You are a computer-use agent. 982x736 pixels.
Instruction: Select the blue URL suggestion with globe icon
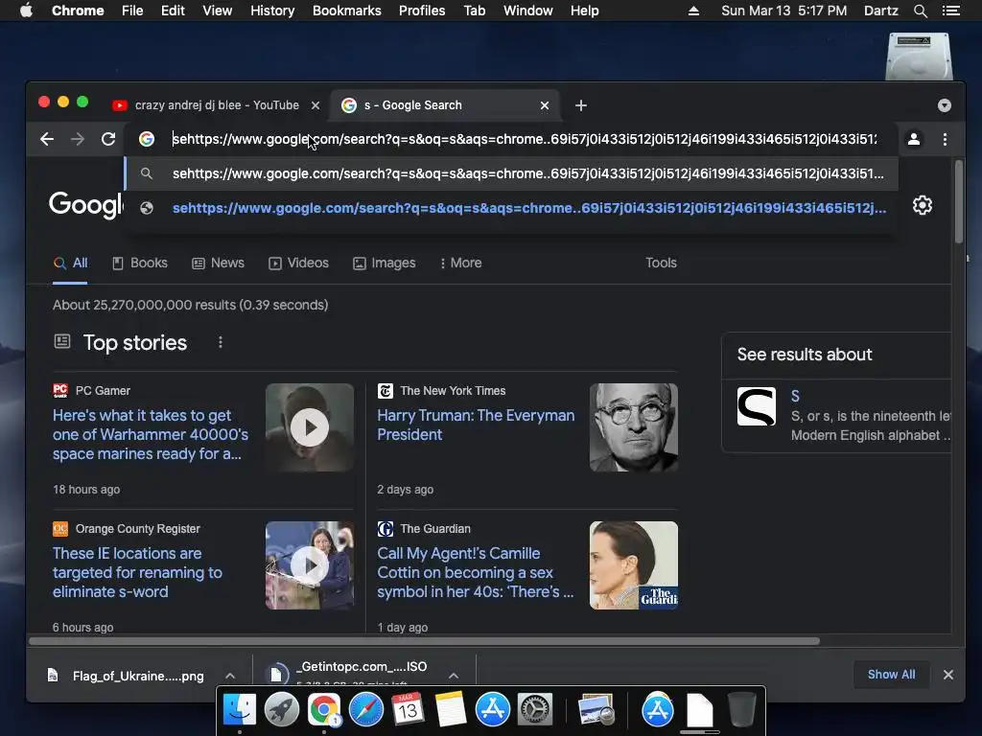pyautogui.click(x=512, y=208)
